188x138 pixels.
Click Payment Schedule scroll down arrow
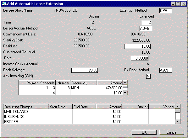point(125,93)
